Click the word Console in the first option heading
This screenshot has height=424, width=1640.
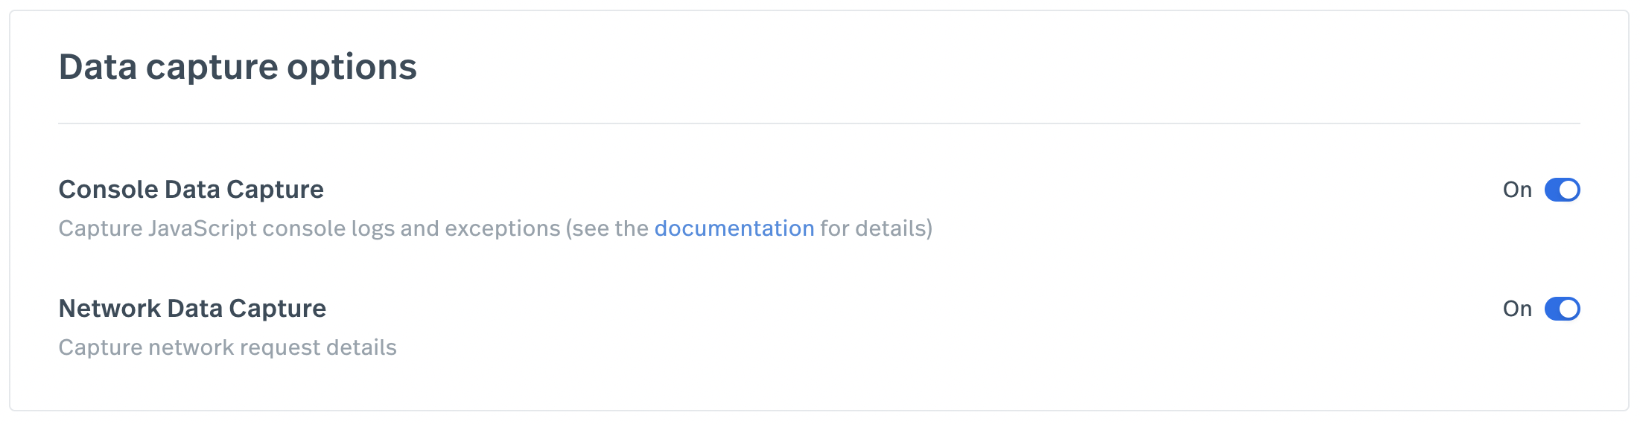tap(109, 190)
